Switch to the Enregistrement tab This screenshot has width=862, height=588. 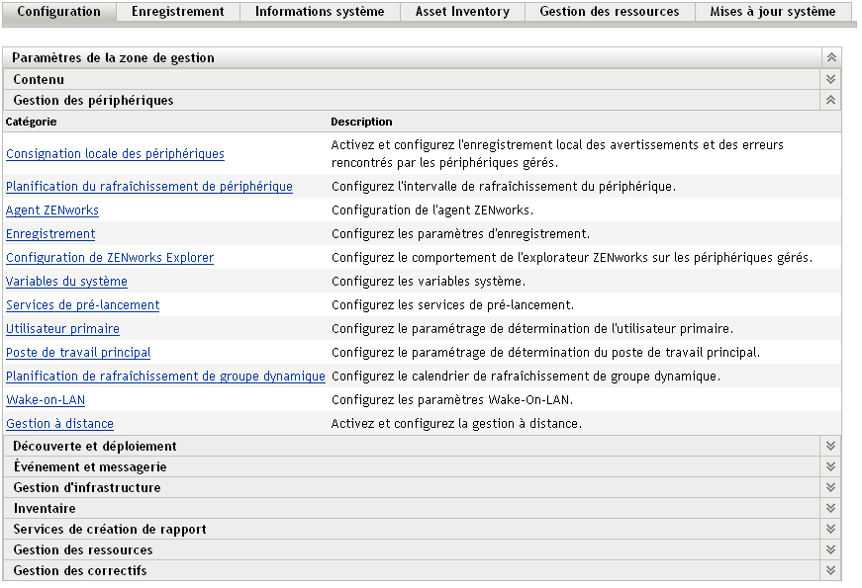click(x=177, y=12)
